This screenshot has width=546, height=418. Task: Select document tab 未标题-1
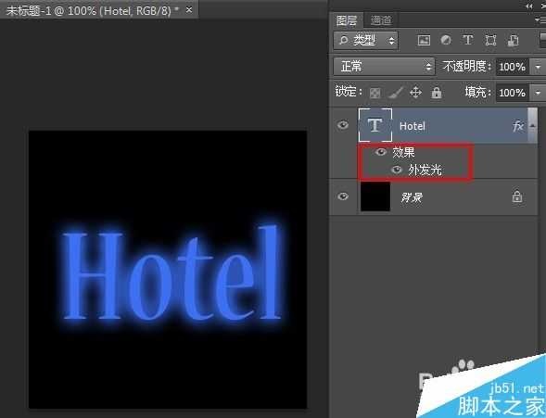(x=93, y=10)
